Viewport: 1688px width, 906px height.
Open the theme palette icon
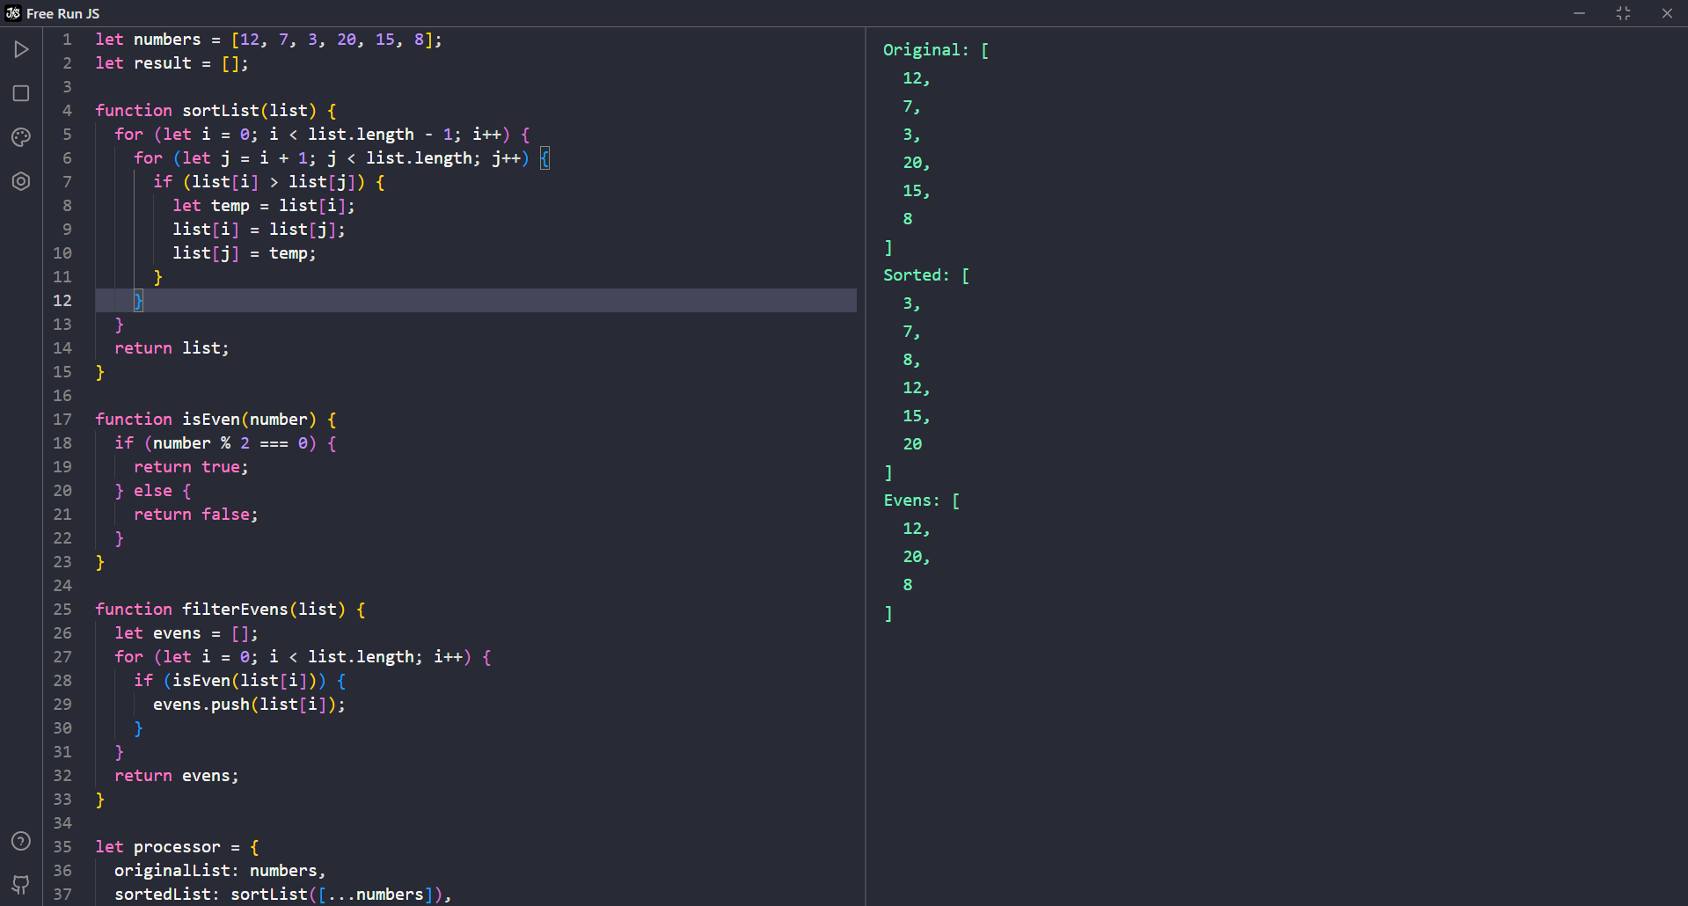(21, 137)
